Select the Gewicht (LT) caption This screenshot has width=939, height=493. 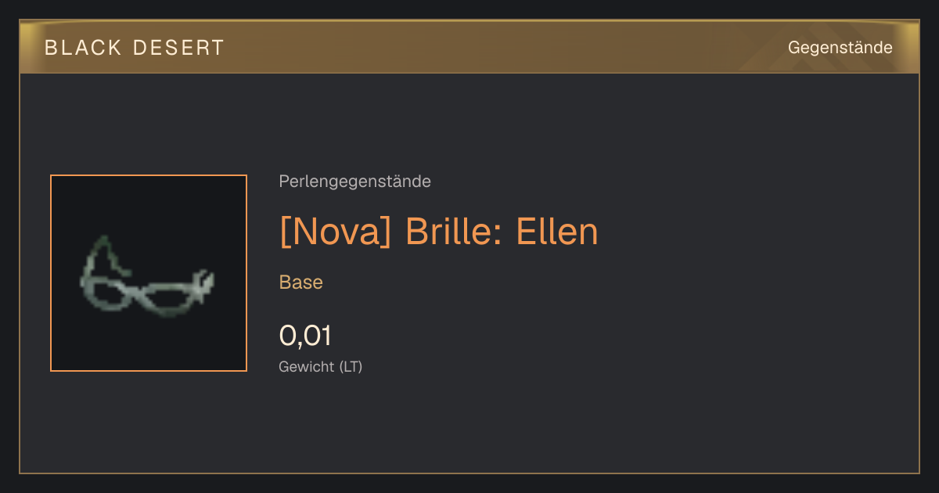[x=321, y=366]
